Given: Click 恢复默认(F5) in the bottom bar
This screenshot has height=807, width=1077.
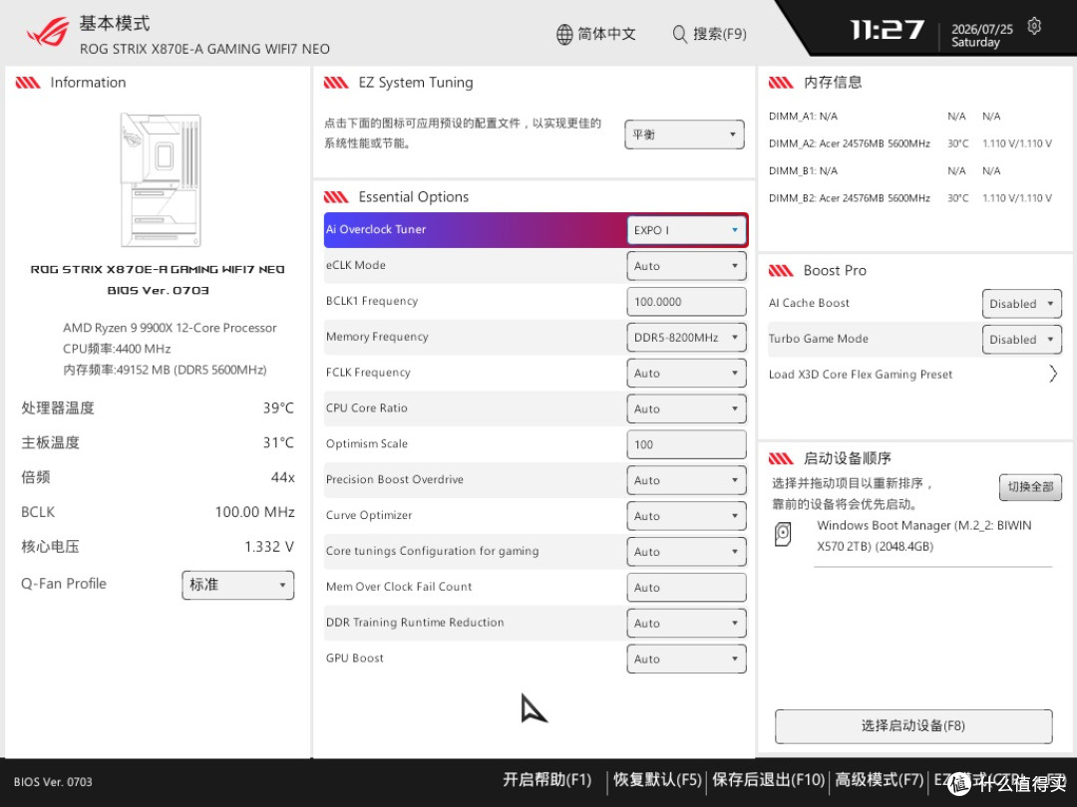Looking at the screenshot, I should (x=657, y=780).
